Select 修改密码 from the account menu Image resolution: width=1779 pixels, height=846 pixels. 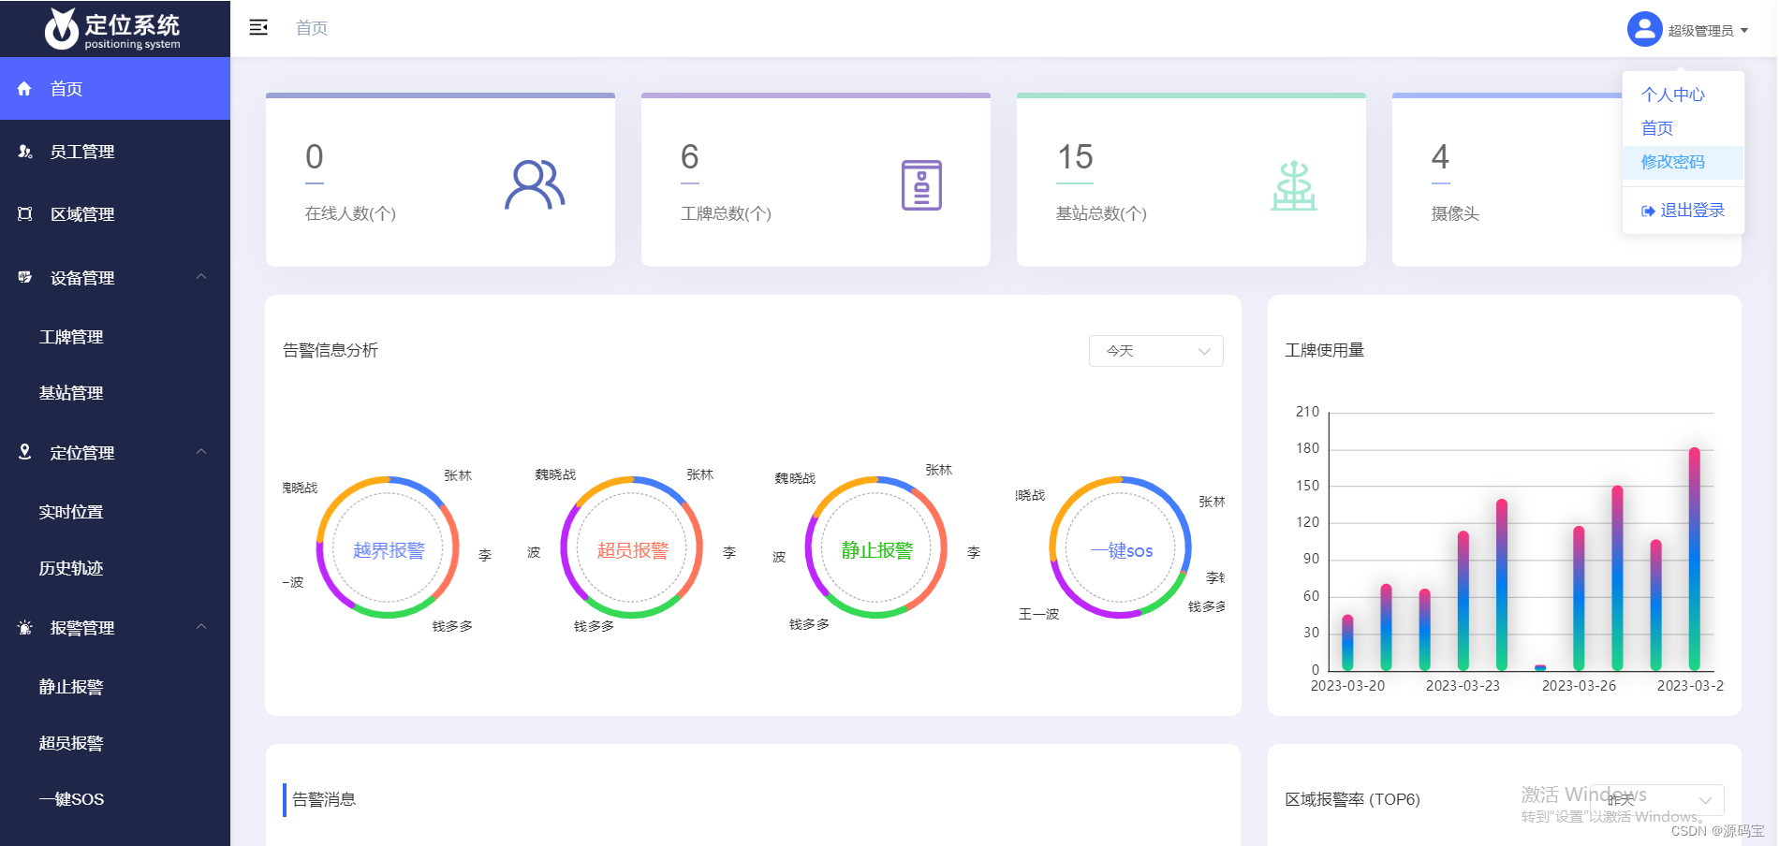click(x=1673, y=162)
